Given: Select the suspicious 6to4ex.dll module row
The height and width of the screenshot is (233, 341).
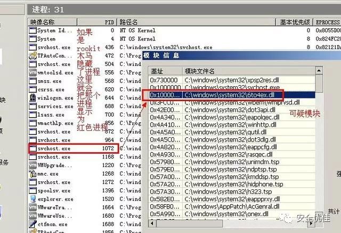Looking at the screenshot, I should click(x=232, y=95).
